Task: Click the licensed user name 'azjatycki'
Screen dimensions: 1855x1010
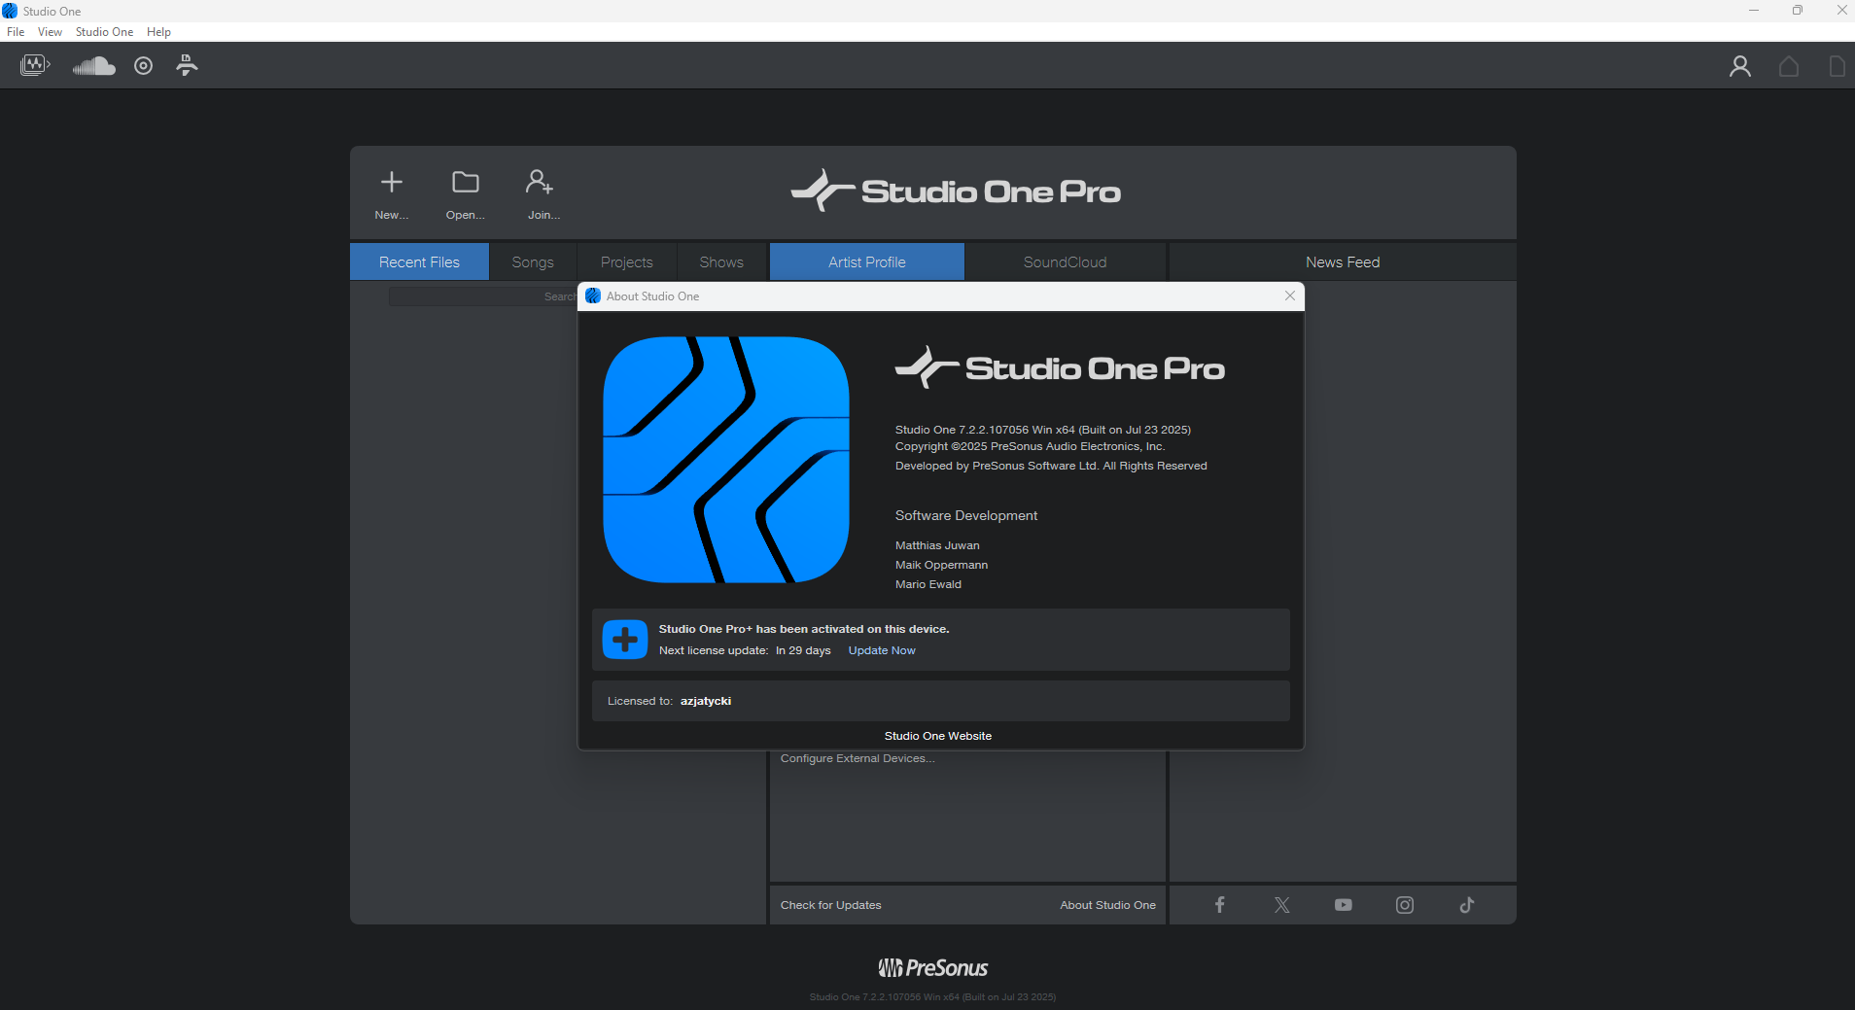Action: coord(706,701)
